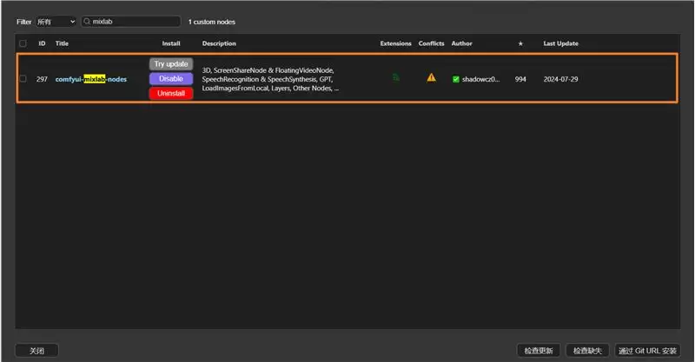Click the '1 custom nodes' count text
The image size is (695, 362).
[212, 22]
